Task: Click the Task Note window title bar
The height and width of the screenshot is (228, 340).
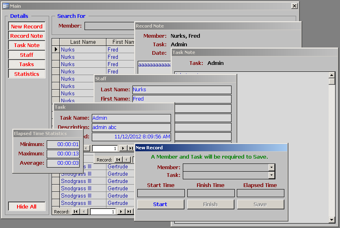Action: pos(255,52)
